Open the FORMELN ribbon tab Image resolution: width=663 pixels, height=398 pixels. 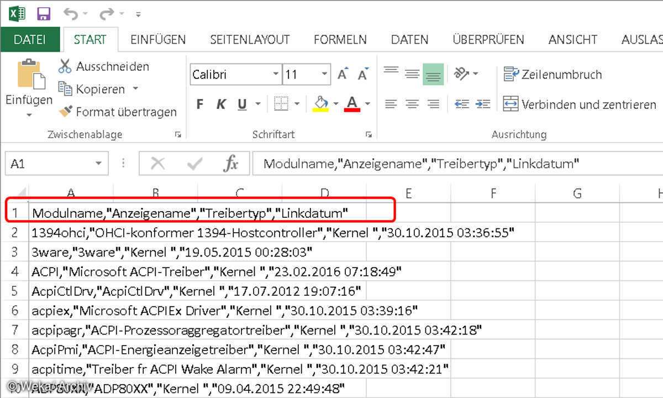340,40
